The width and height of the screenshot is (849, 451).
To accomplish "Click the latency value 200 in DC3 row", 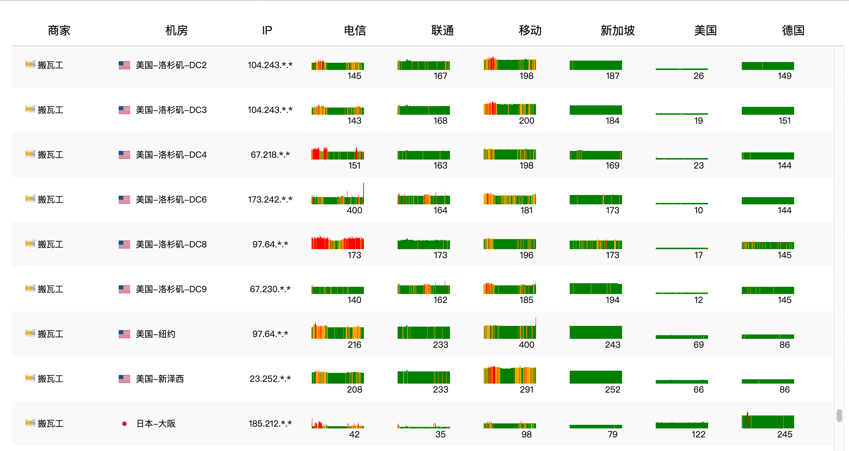I will (527, 121).
